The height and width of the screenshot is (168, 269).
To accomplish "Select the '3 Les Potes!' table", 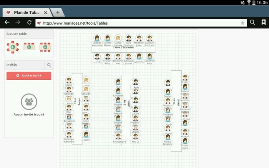I will tap(77, 108).
